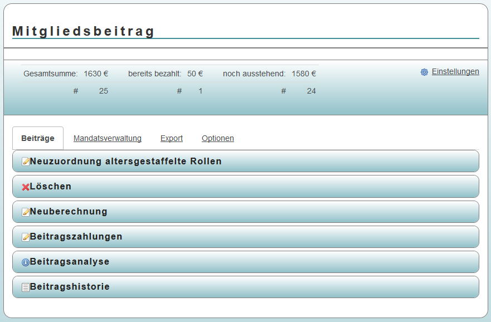This screenshot has height=322, width=491.
Task: Switch to the Mandatsverwaltung tab
Action: coord(108,138)
